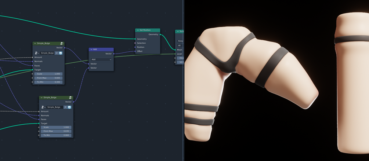The image size is (369, 161).
Task: Click the Mesh input socket on Subdivision node
Action: 175,50
